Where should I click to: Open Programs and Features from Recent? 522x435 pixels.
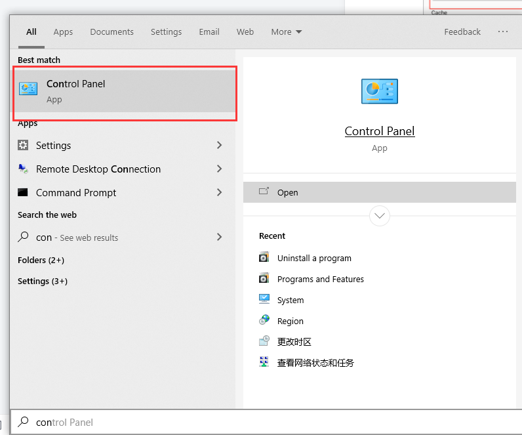tap(321, 279)
